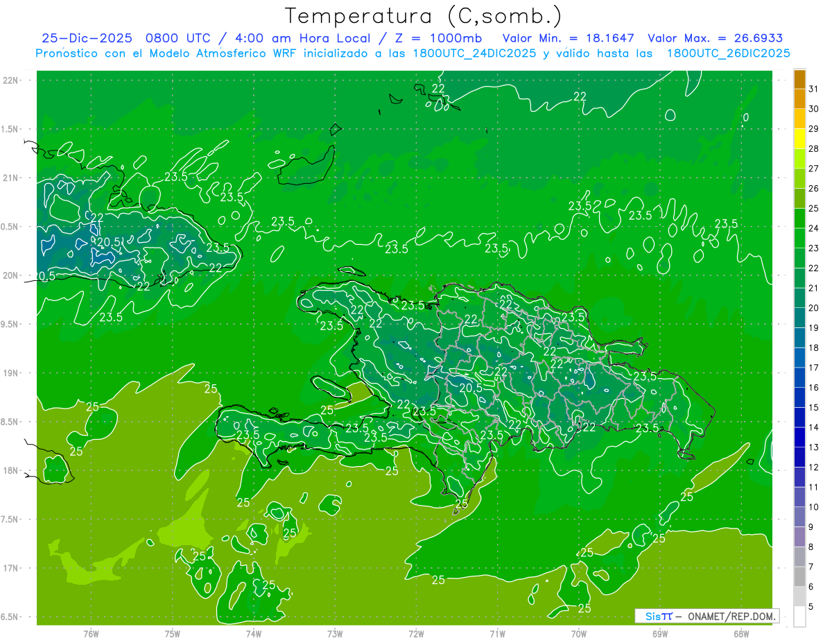This screenshot has height=643, width=832.
Task: Click "4:00 am Hora Local" in the header
Action: coord(302,38)
